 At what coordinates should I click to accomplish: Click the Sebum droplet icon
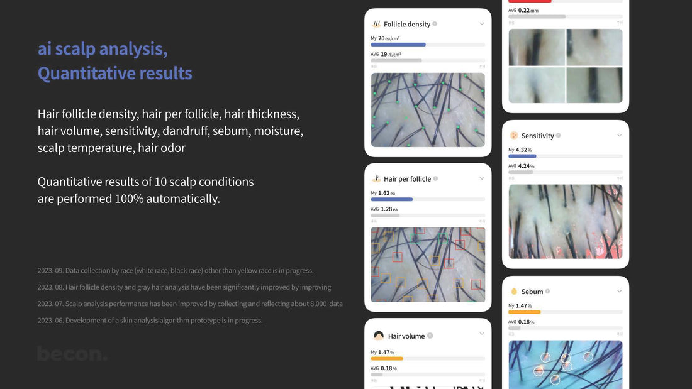click(x=514, y=292)
